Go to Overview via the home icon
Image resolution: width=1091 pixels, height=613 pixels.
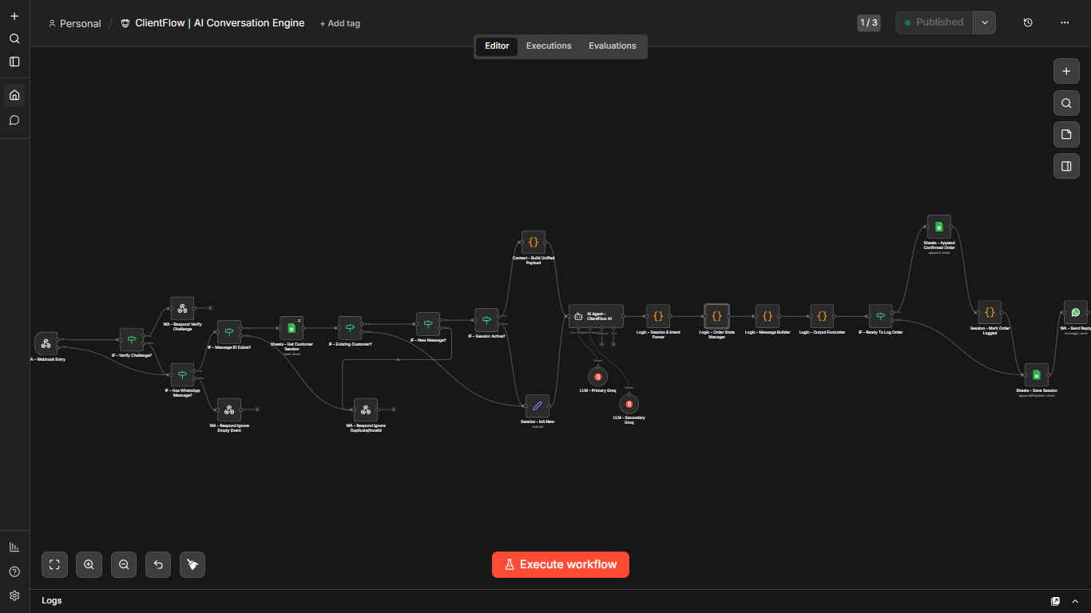pyautogui.click(x=14, y=94)
